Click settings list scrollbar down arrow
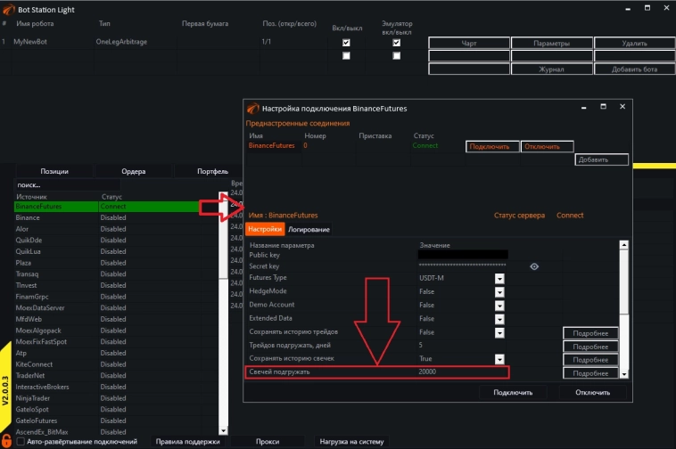 point(624,374)
